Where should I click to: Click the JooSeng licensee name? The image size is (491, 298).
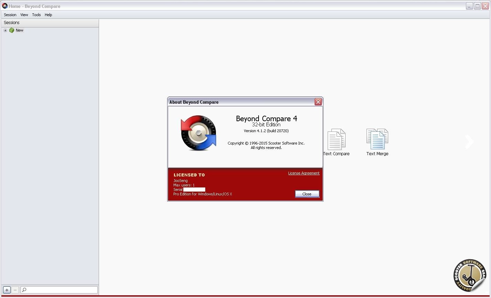point(181,181)
